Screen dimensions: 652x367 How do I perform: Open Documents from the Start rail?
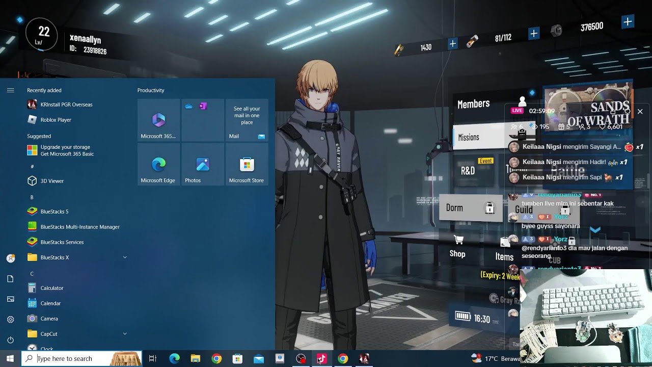(10, 279)
